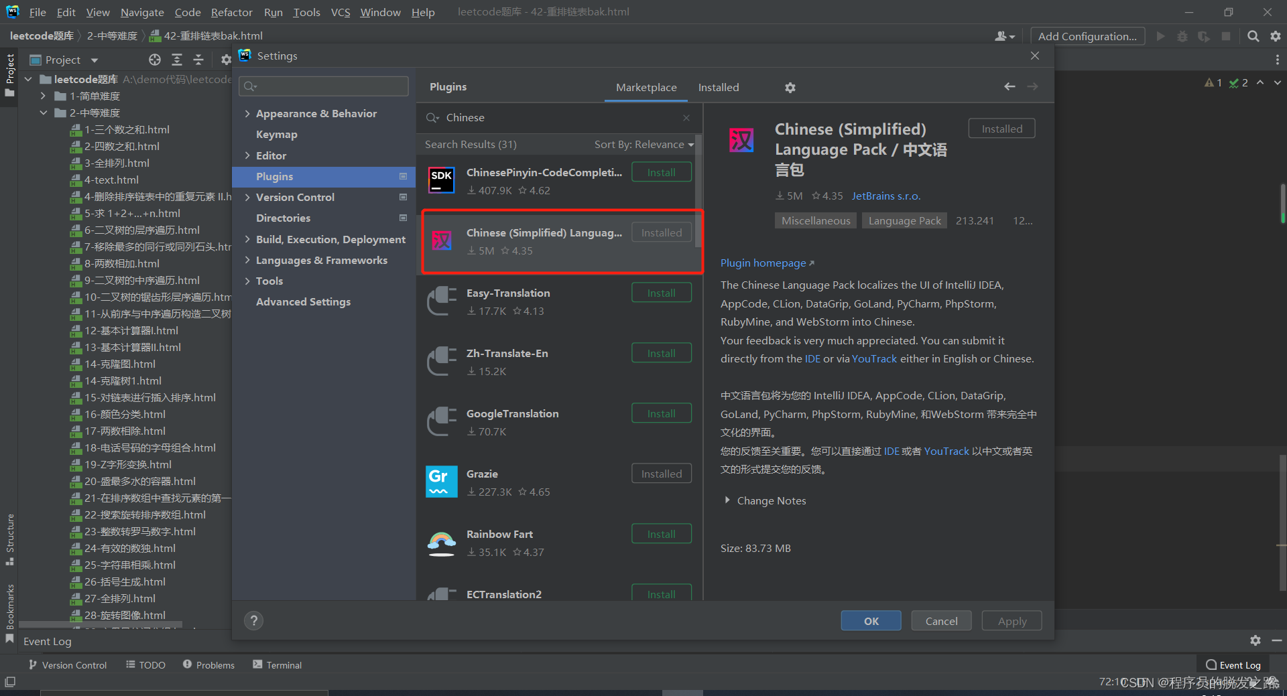Expand the Editor settings section
This screenshot has width=1287, height=696.
247,155
